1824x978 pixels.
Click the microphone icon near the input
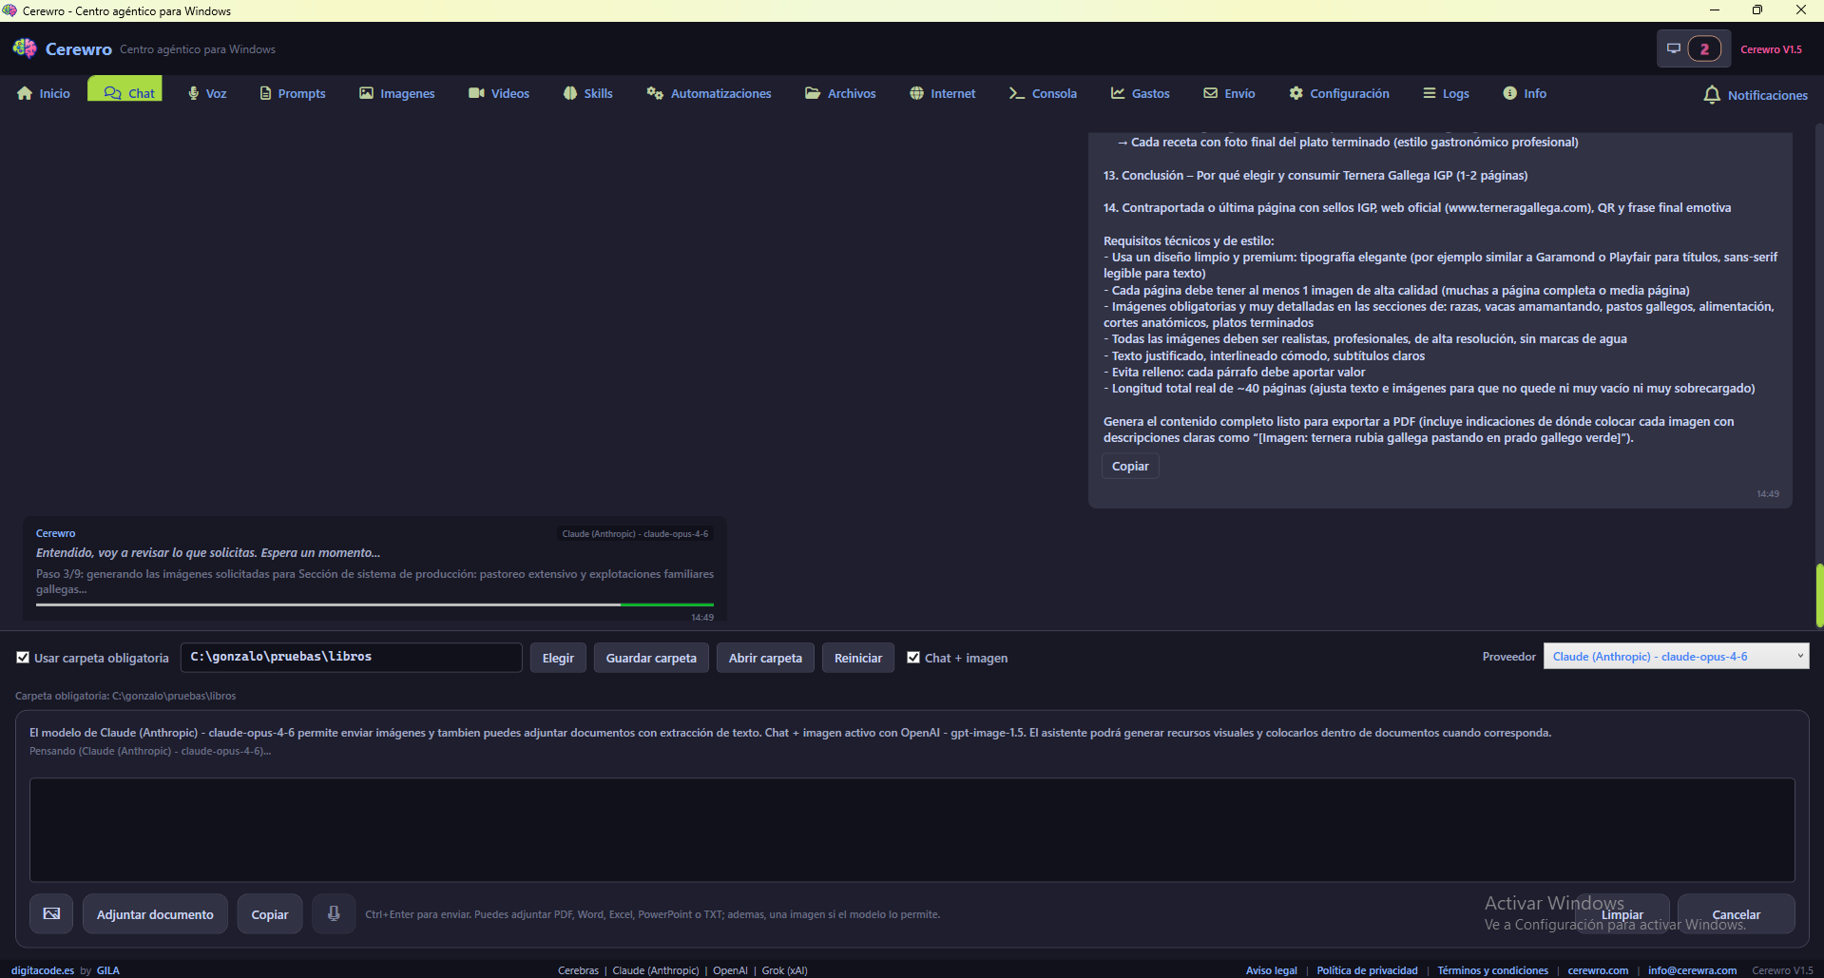pos(334,913)
